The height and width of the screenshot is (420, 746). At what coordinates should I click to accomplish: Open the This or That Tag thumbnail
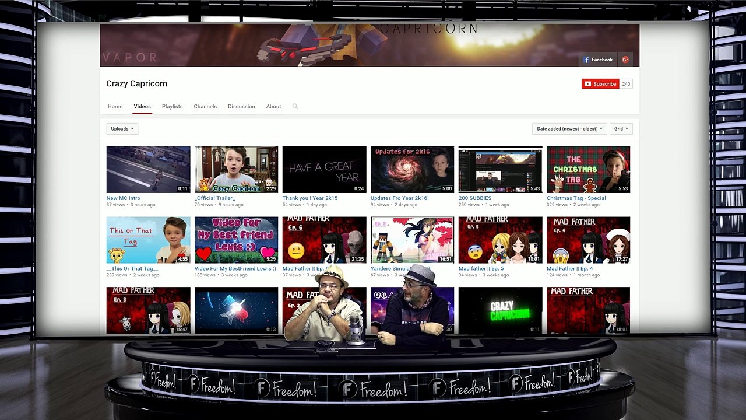(148, 240)
